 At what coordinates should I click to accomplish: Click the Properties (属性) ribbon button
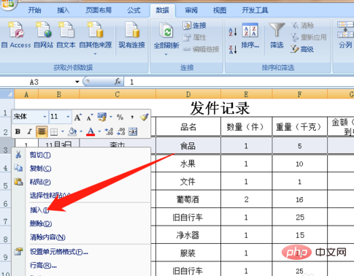(x=194, y=37)
